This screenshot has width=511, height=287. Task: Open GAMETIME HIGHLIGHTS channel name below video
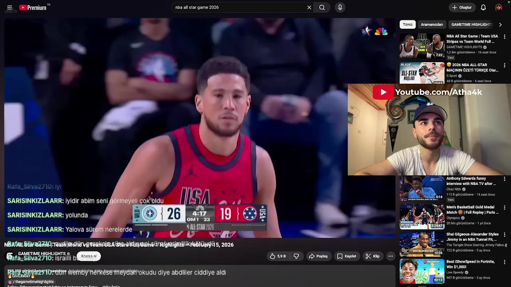click(x=42, y=254)
